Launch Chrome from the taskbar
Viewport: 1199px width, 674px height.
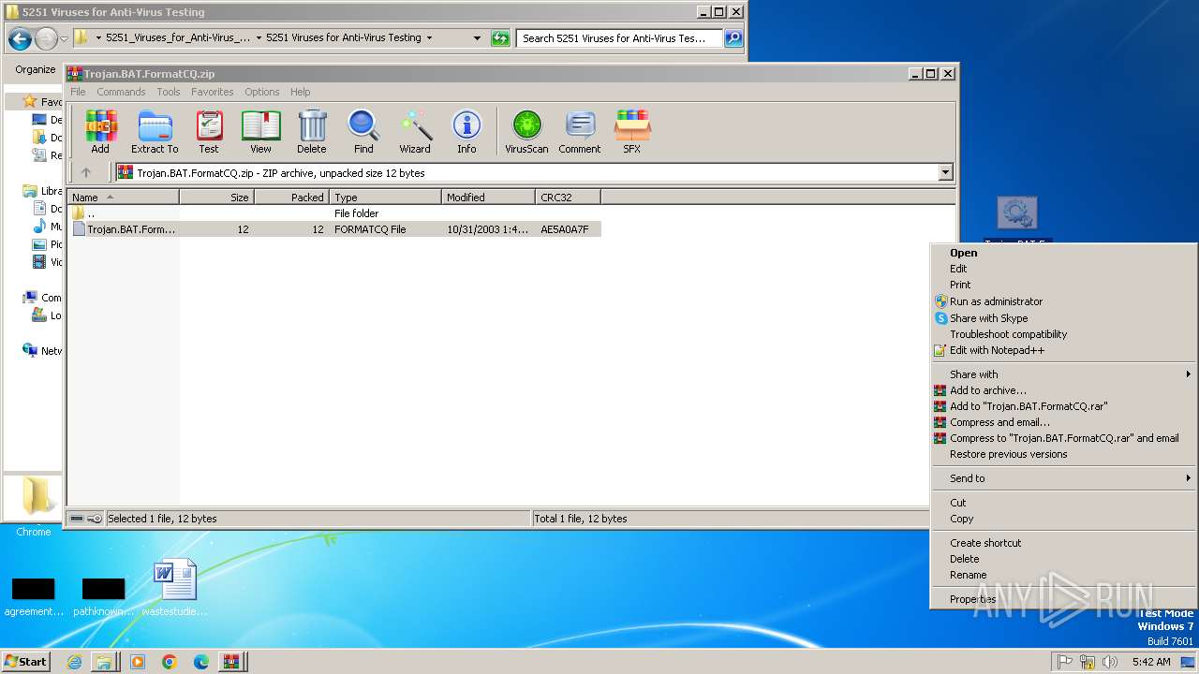pyautogui.click(x=170, y=662)
